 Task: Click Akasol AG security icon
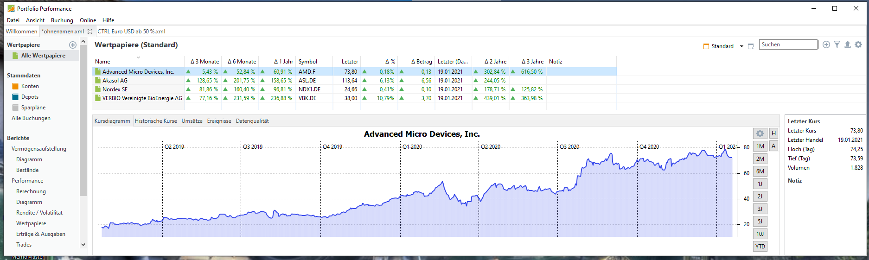tap(98, 81)
